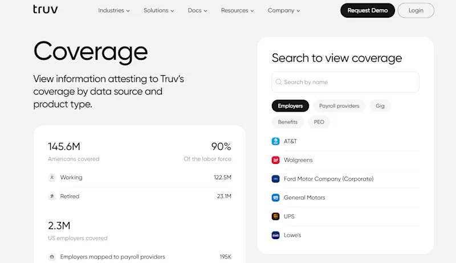Switch to Payroll providers filter

(x=339, y=106)
